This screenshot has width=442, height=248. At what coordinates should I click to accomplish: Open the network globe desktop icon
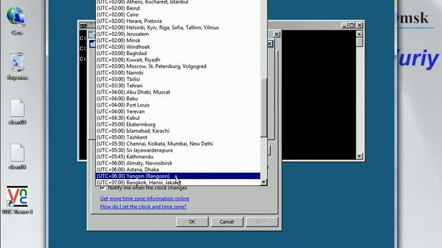[17, 21]
